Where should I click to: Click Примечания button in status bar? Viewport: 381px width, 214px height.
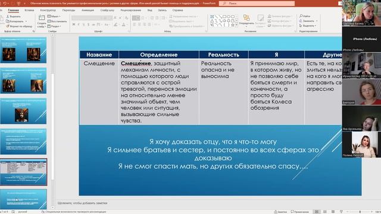coord(300,212)
